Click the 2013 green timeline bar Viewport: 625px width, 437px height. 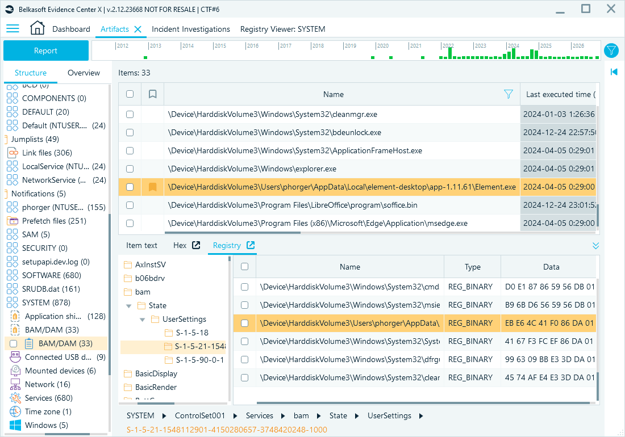pos(145,58)
